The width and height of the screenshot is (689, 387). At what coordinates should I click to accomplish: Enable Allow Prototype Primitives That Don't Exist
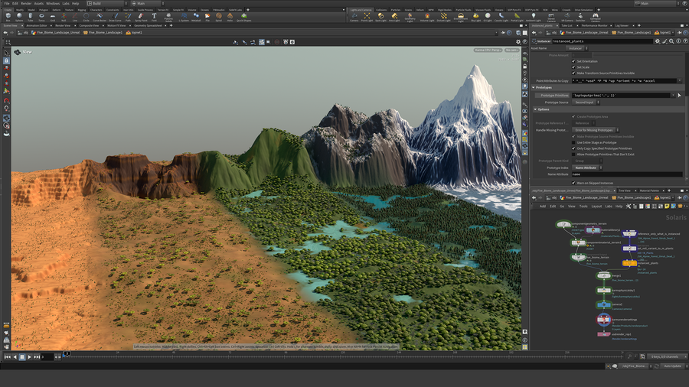[x=573, y=154]
